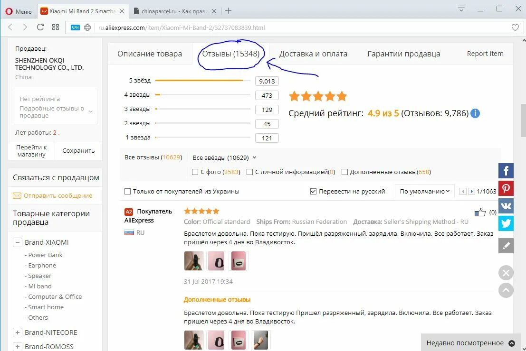Switch to Гарантии продавца tab
This screenshot has height=351, width=526.
click(404, 54)
